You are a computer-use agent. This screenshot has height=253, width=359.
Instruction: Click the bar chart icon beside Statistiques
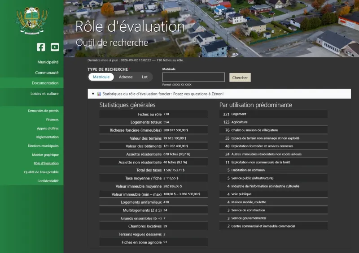point(99,94)
